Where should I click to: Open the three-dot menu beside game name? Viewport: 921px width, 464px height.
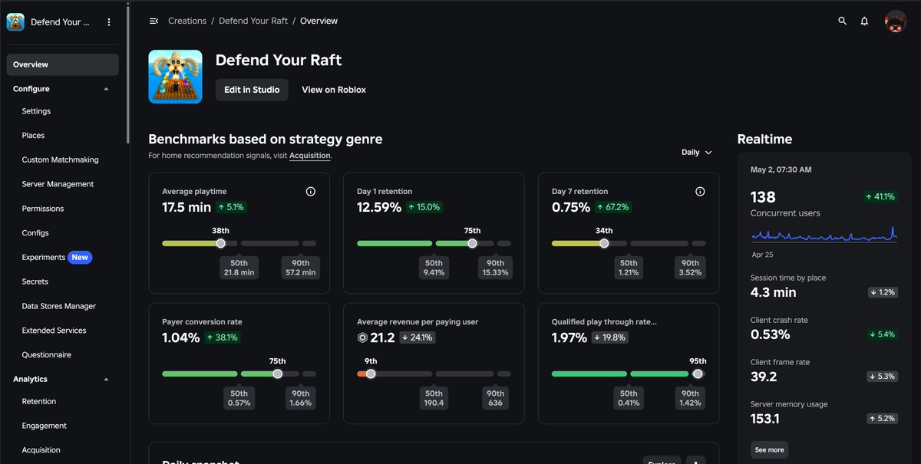coord(109,22)
